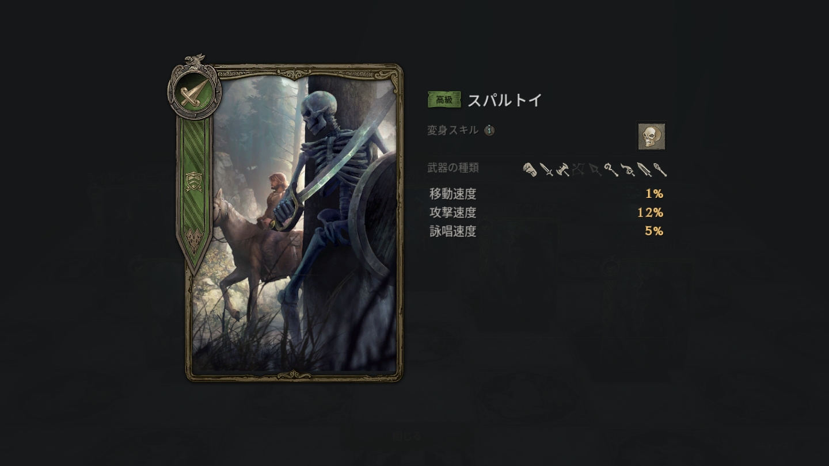Select the greatsword weapon type icon
829x466 pixels.
644,170
